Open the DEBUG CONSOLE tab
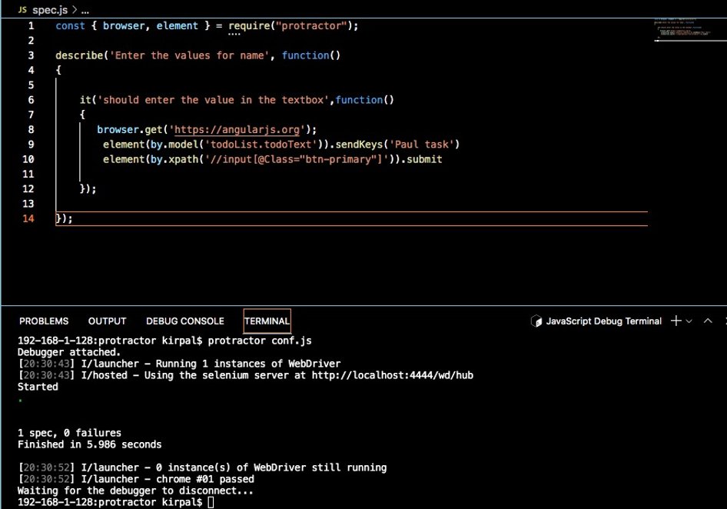 185,321
